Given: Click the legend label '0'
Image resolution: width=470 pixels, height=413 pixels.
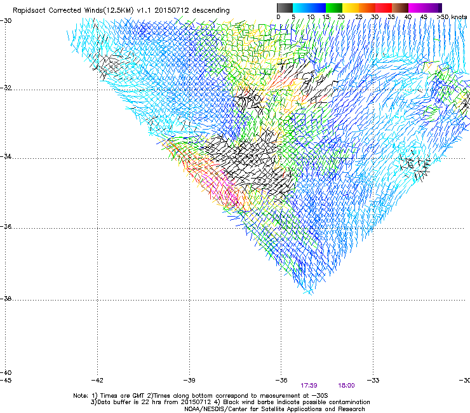Looking at the screenshot, I should click(x=278, y=17).
